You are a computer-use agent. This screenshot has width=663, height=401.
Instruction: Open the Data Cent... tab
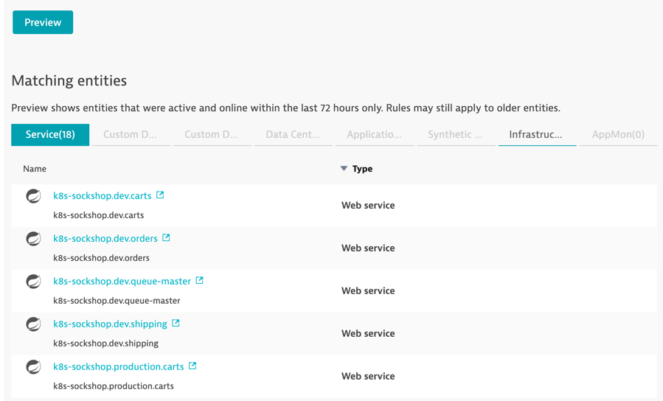(294, 135)
